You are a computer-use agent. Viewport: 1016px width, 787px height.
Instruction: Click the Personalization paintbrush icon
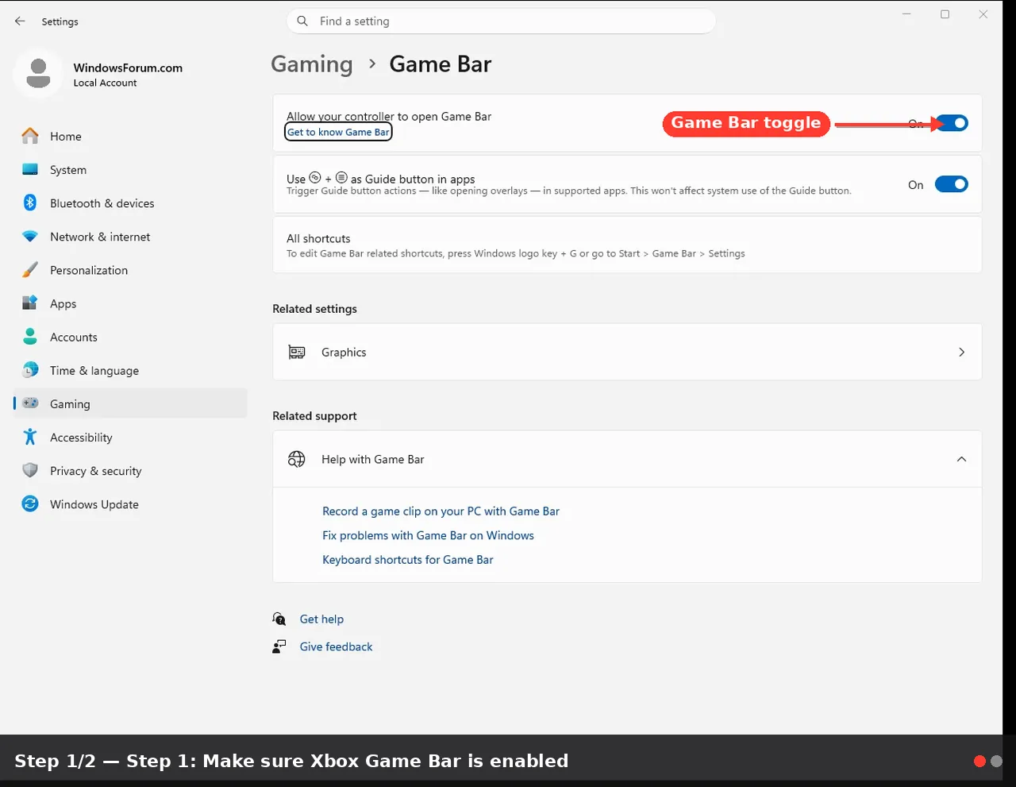click(30, 270)
